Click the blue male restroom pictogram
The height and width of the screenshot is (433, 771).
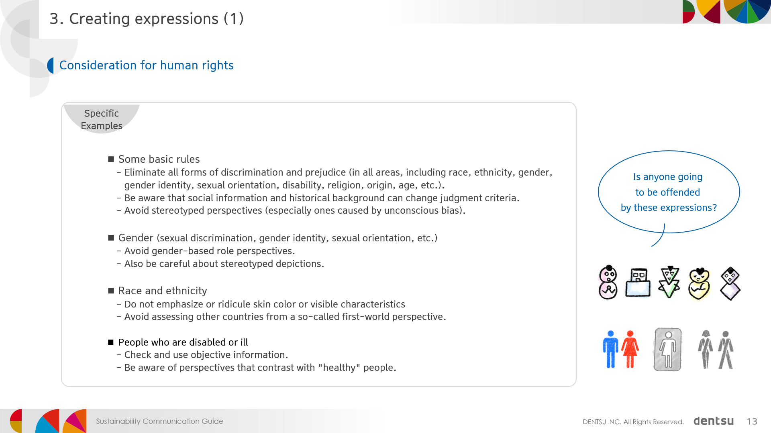610,349
